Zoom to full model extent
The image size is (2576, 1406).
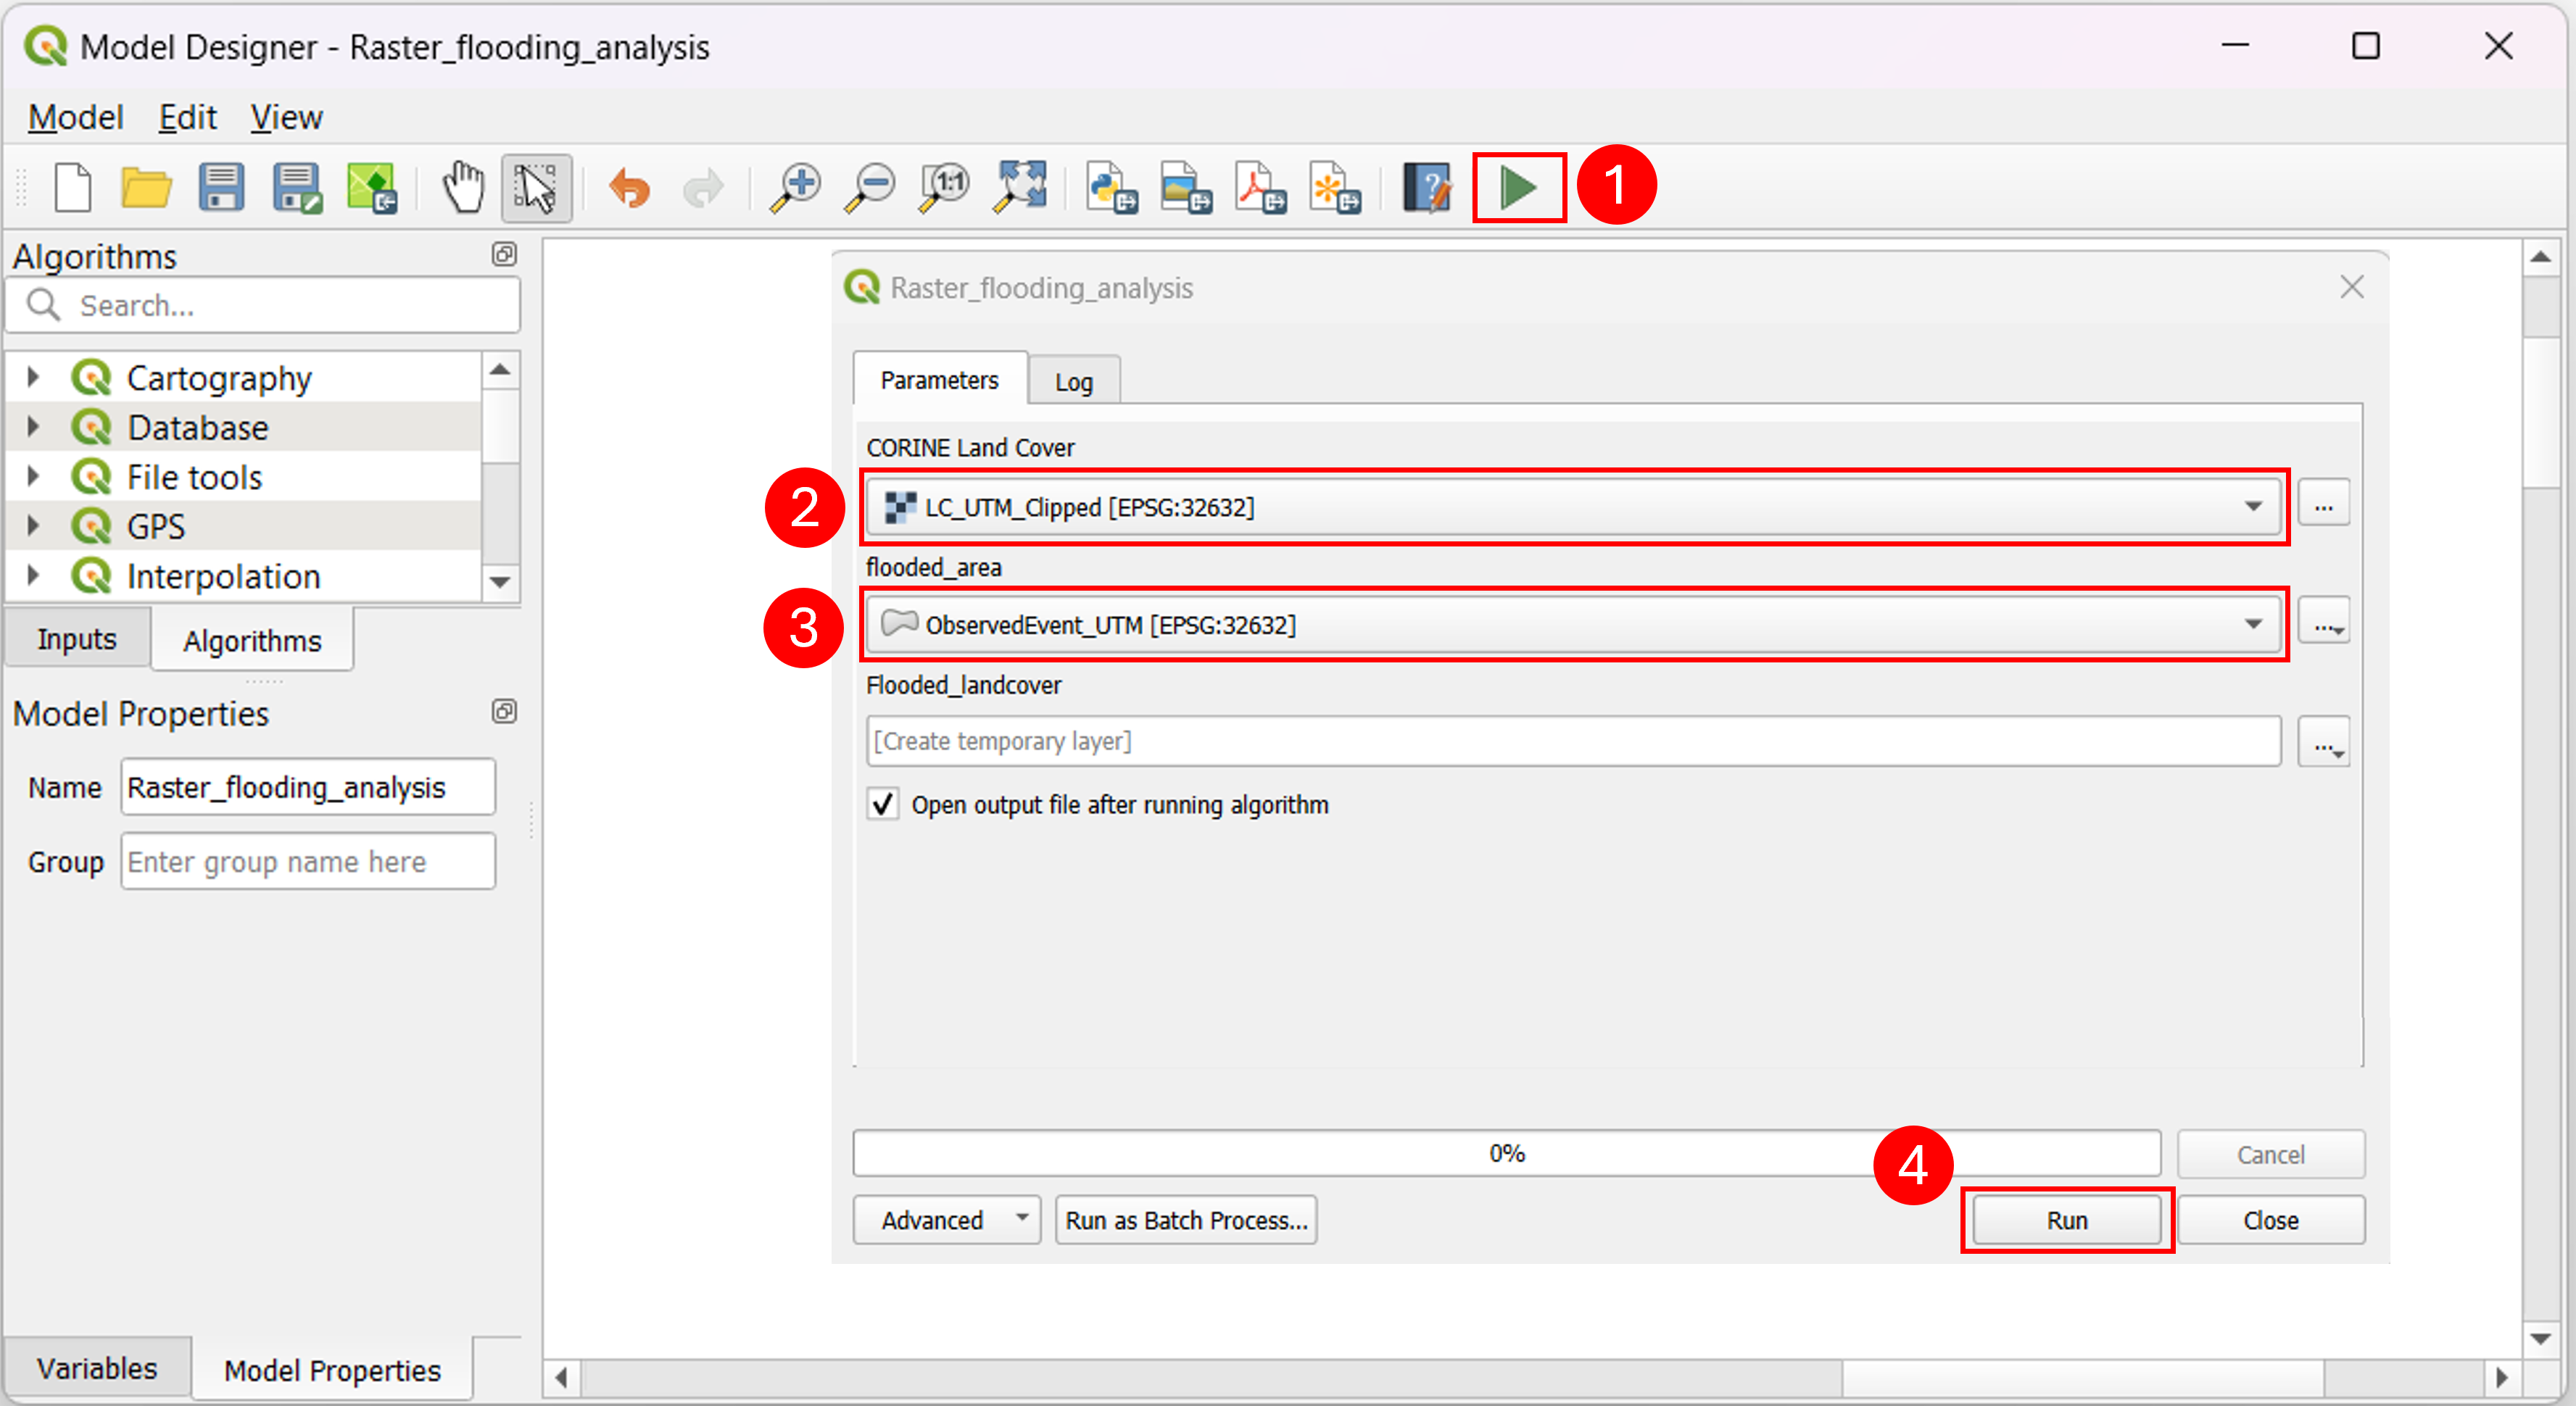[x=1019, y=187]
